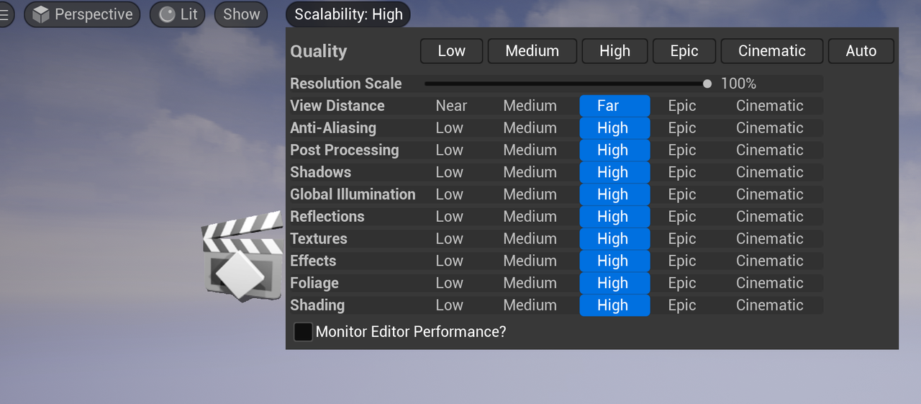Set Anti-Aliasing to Epic
Viewport: 921px width, 404px height.
pos(681,128)
